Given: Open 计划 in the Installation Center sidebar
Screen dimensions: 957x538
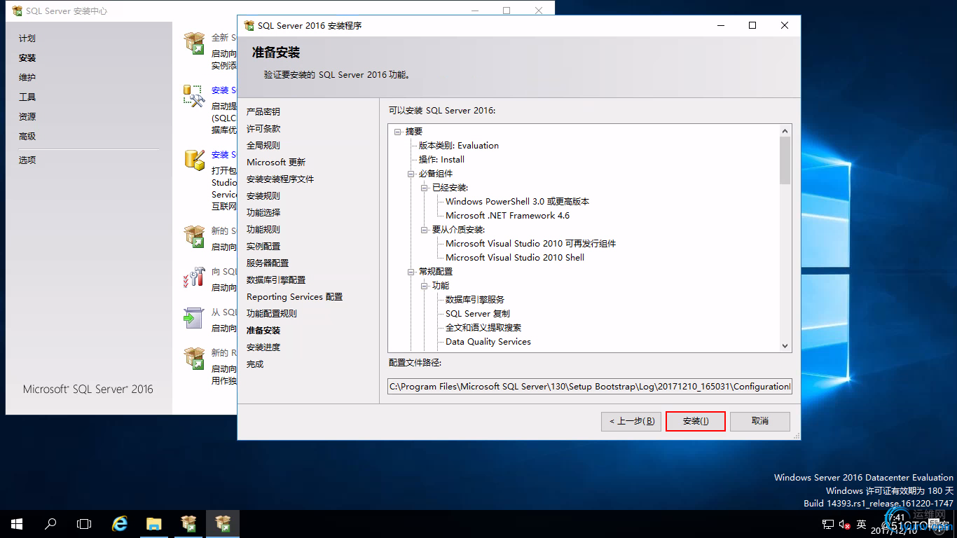Looking at the screenshot, I should pyautogui.click(x=27, y=39).
